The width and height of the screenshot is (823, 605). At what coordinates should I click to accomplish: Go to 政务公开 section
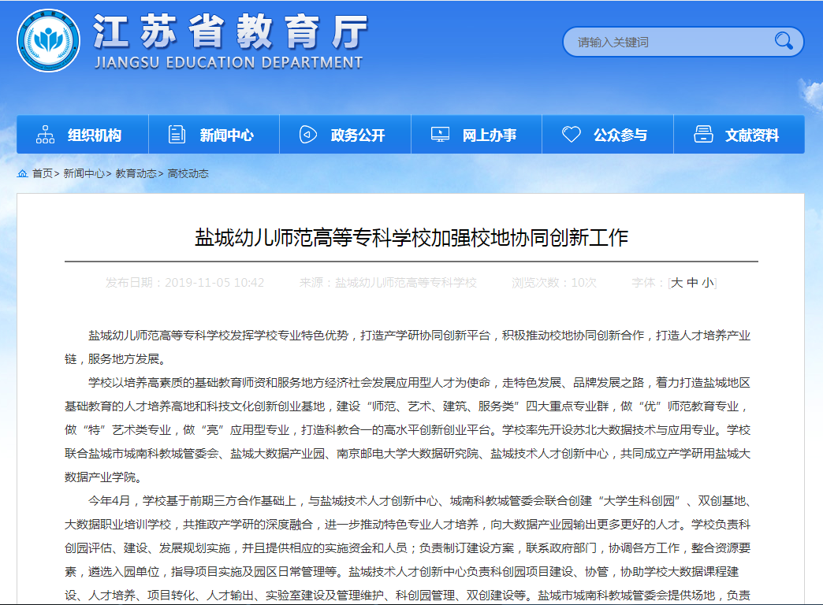point(358,135)
